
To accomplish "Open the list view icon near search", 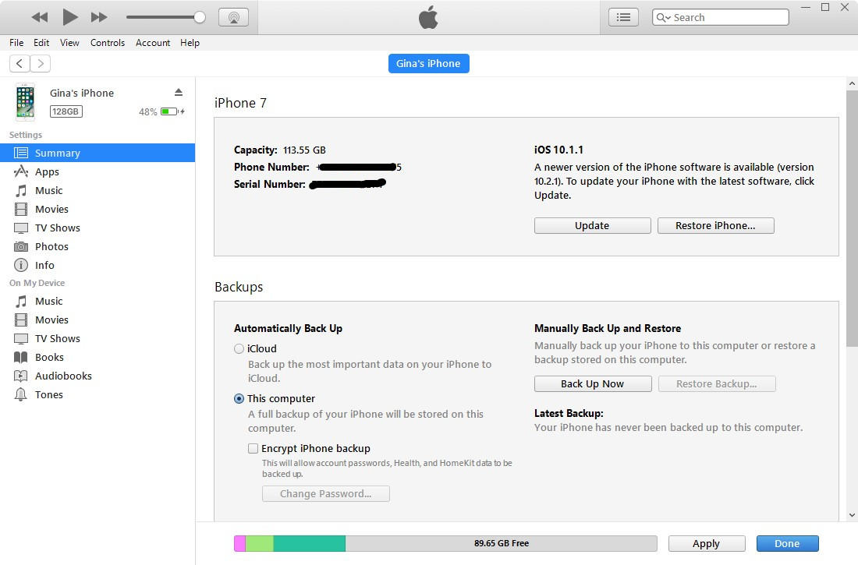I will 623,17.
